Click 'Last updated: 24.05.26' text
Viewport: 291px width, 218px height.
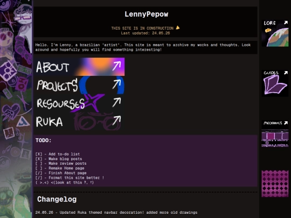point(145,33)
